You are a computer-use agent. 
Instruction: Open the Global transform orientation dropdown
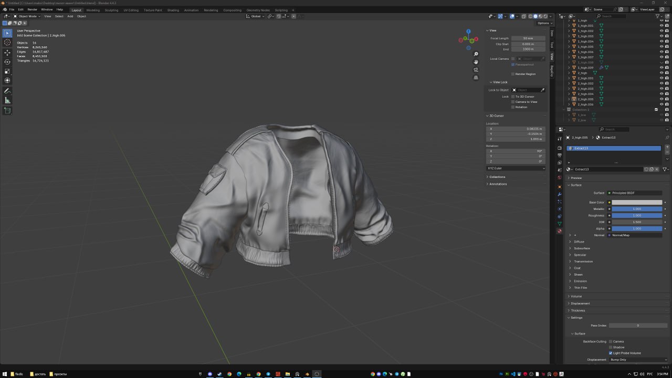click(x=255, y=16)
